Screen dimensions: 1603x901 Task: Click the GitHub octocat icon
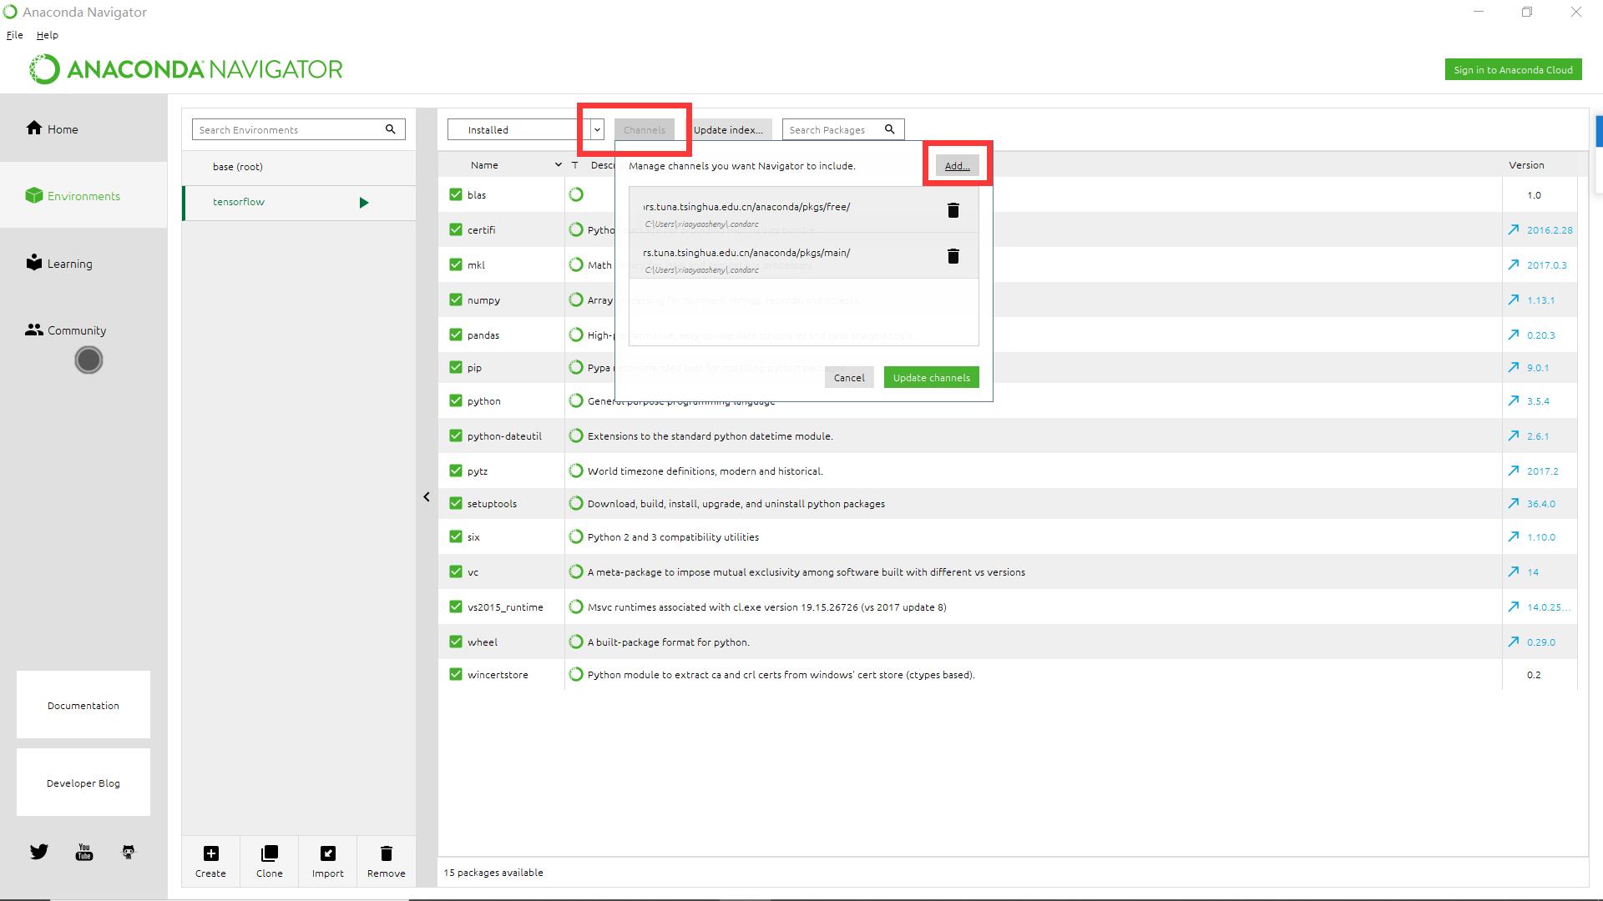pos(129,852)
